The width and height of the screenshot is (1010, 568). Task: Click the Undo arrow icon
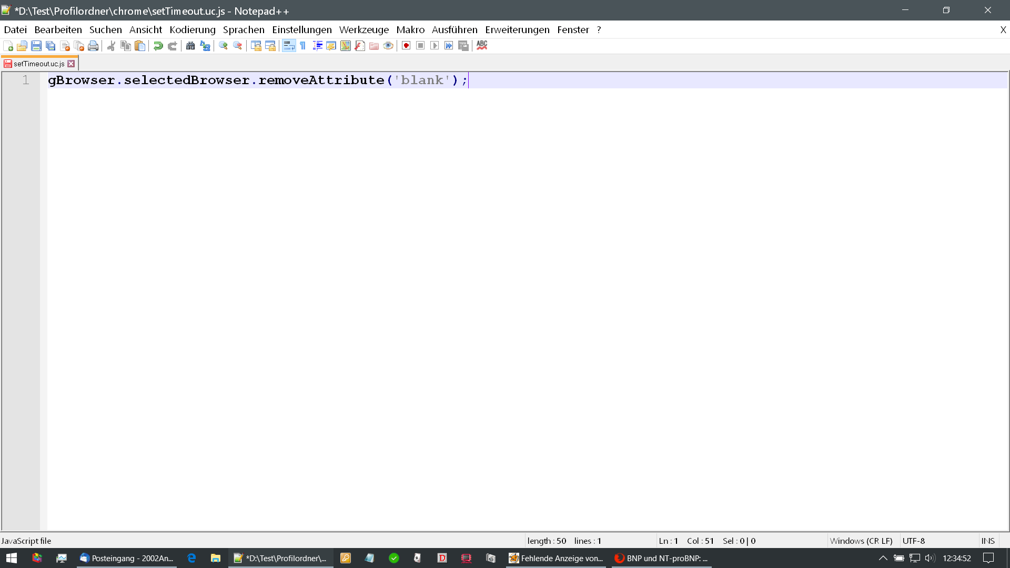coord(158,46)
